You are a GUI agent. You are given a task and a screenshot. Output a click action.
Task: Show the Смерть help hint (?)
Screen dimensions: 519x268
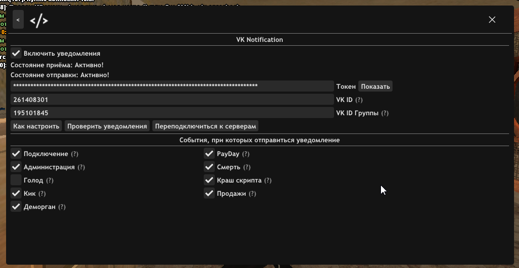[x=247, y=167]
